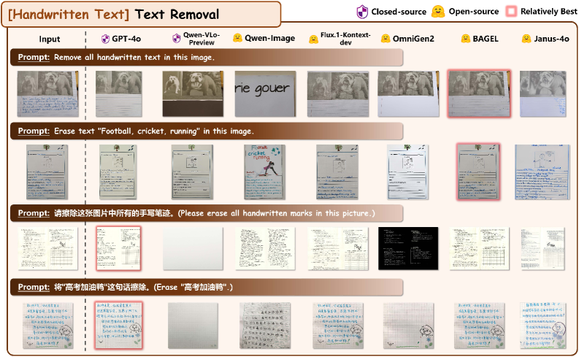
Task: Click the pink Relatively Best square in the legend
Action: pyautogui.click(x=511, y=12)
